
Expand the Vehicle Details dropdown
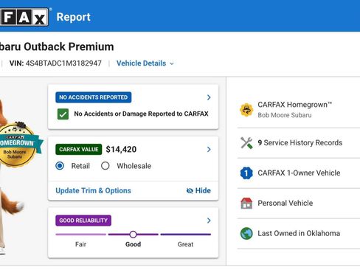145,63
